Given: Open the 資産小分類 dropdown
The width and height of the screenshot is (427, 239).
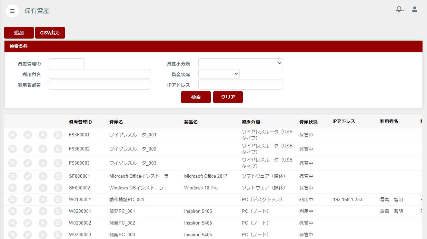Looking at the screenshot, I should click(x=240, y=63).
